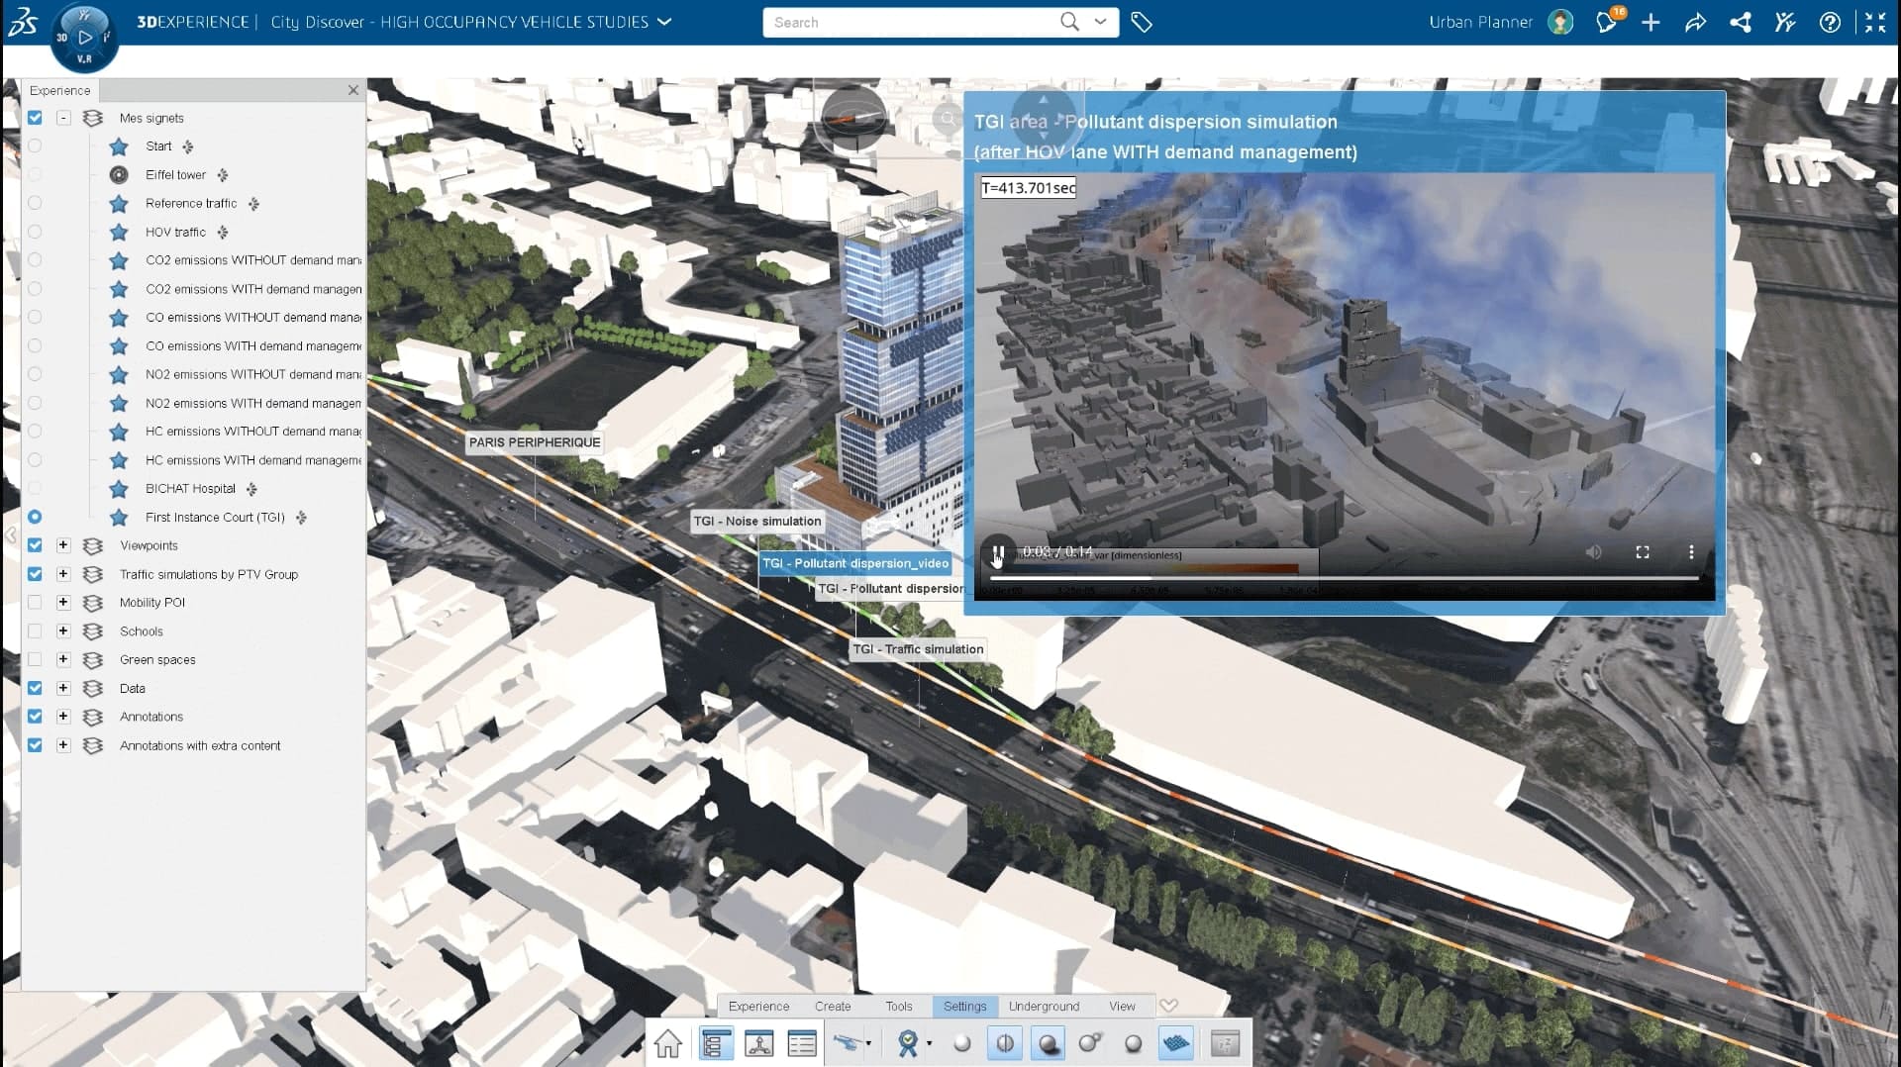
Task: Collapse the Mes signets tree node
Action: pyautogui.click(x=63, y=118)
